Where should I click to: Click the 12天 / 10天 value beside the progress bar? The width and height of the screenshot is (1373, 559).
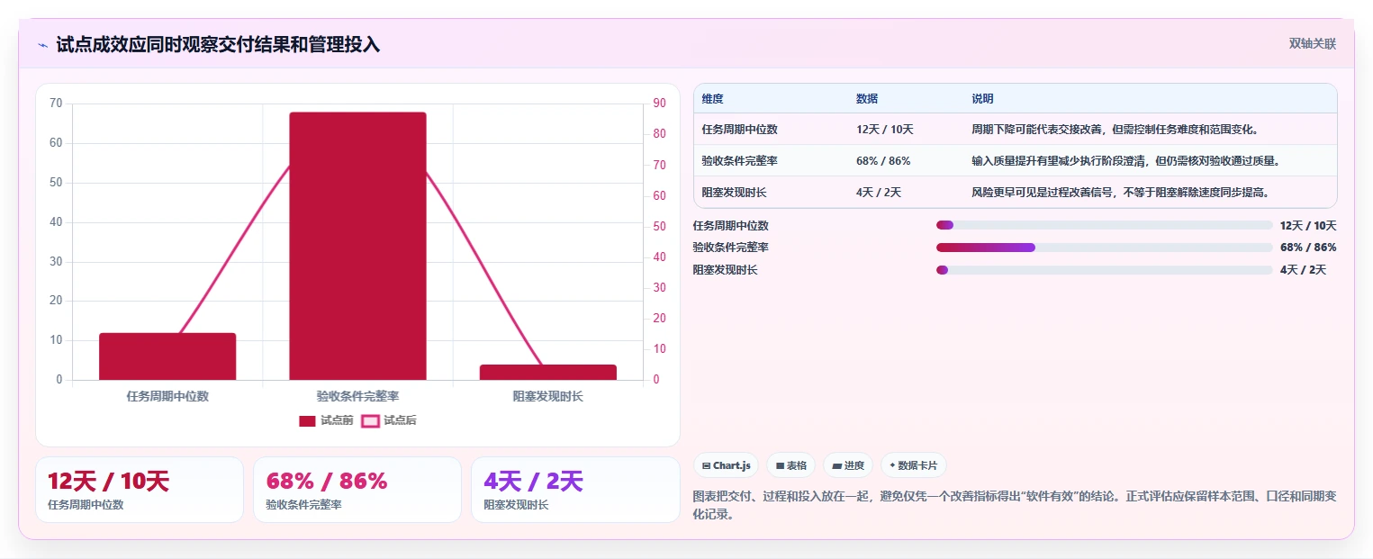(1308, 225)
